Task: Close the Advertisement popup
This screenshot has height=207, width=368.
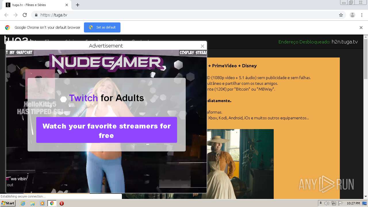Action: tap(202, 46)
